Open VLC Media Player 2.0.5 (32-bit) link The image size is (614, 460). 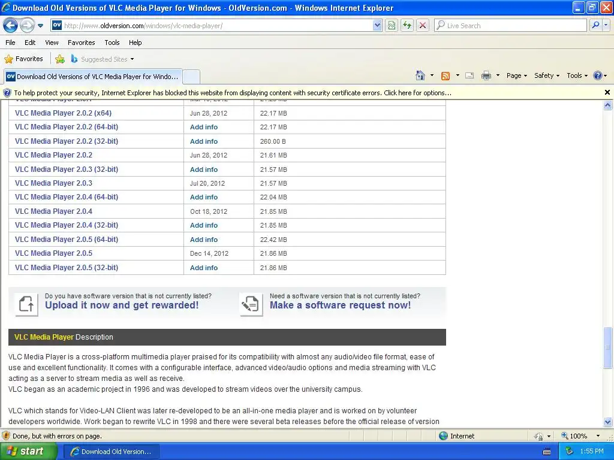click(67, 268)
